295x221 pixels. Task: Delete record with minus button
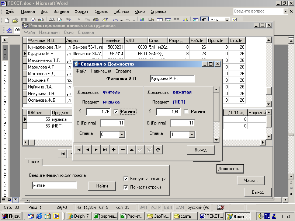[123, 150]
